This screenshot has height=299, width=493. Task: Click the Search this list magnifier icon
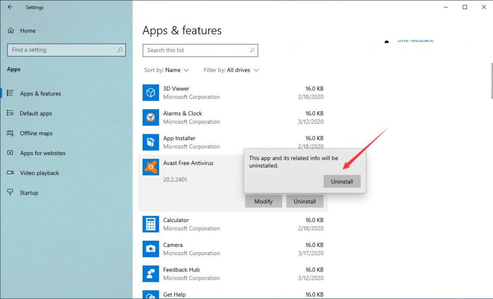coord(252,50)
